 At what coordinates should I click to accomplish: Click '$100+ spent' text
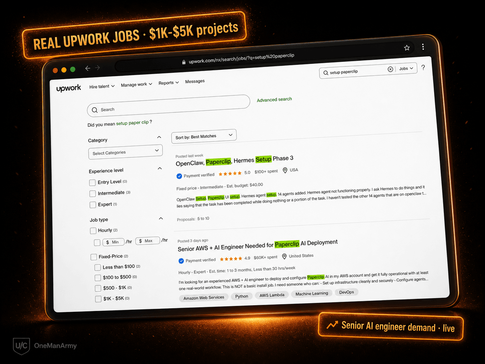266,172
